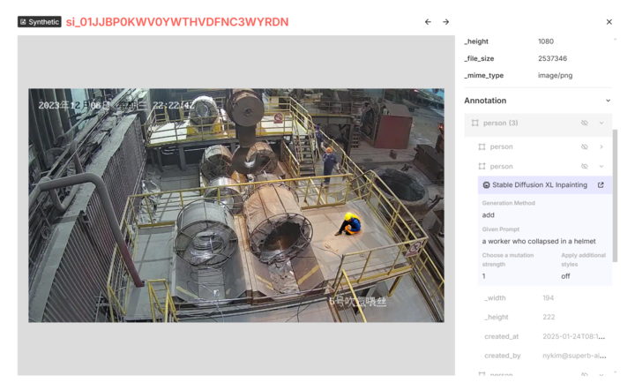Click the Annotation section heading
The image size is (635, 390).
coord(485,101)
